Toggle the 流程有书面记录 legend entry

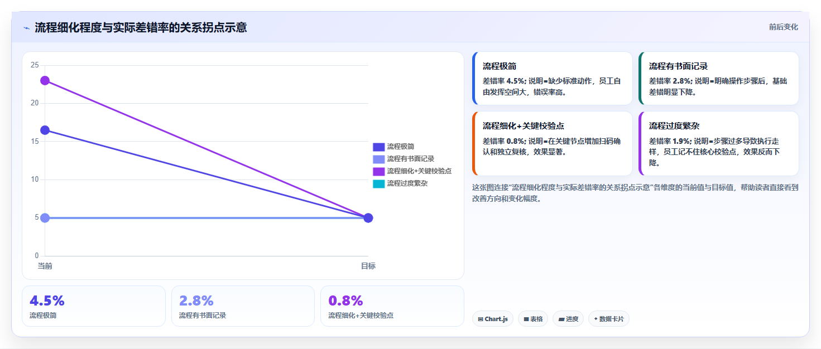pos(404,159)
